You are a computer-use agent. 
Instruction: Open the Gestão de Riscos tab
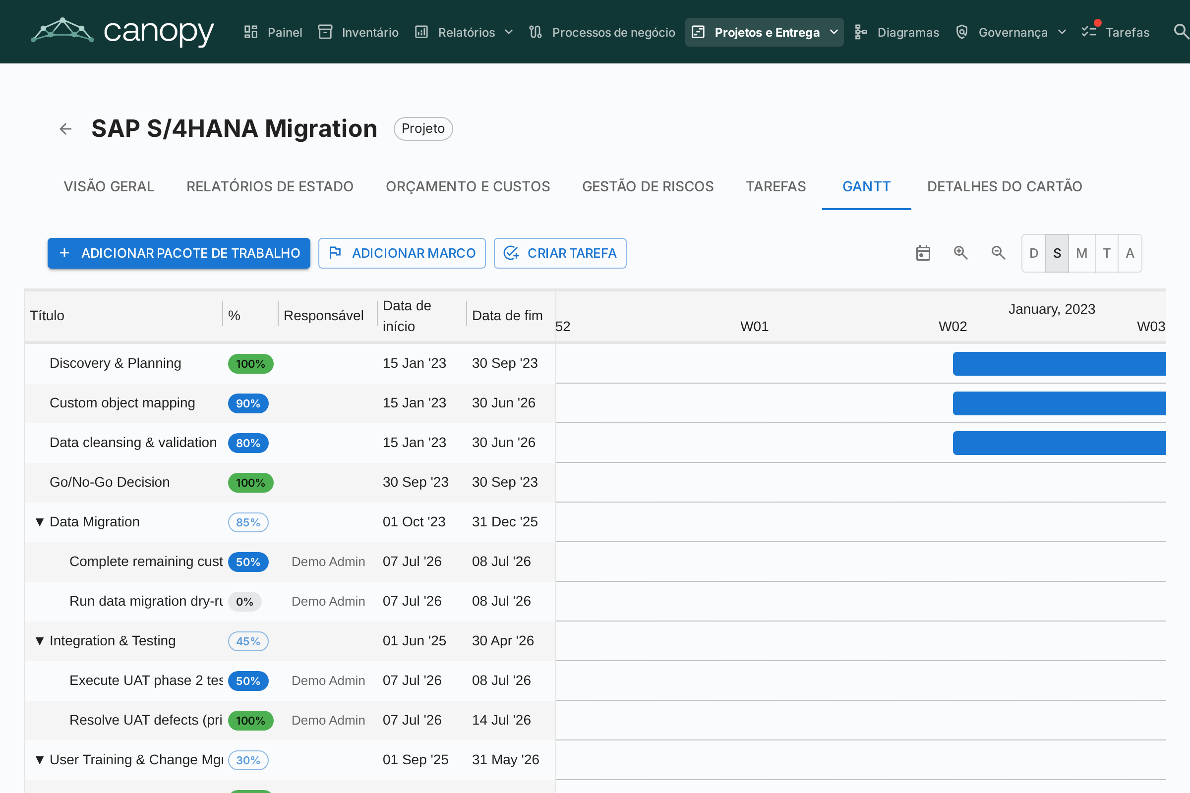point(648,187)
